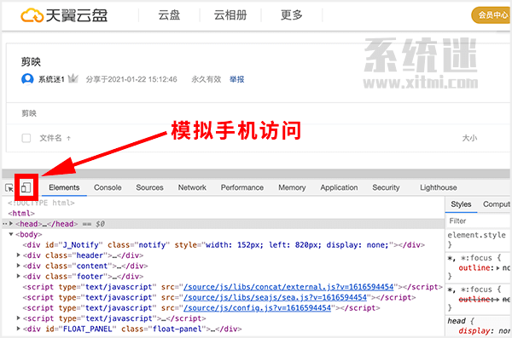Open the Network tab
This screenshot has width=512, height=338.
192,187
